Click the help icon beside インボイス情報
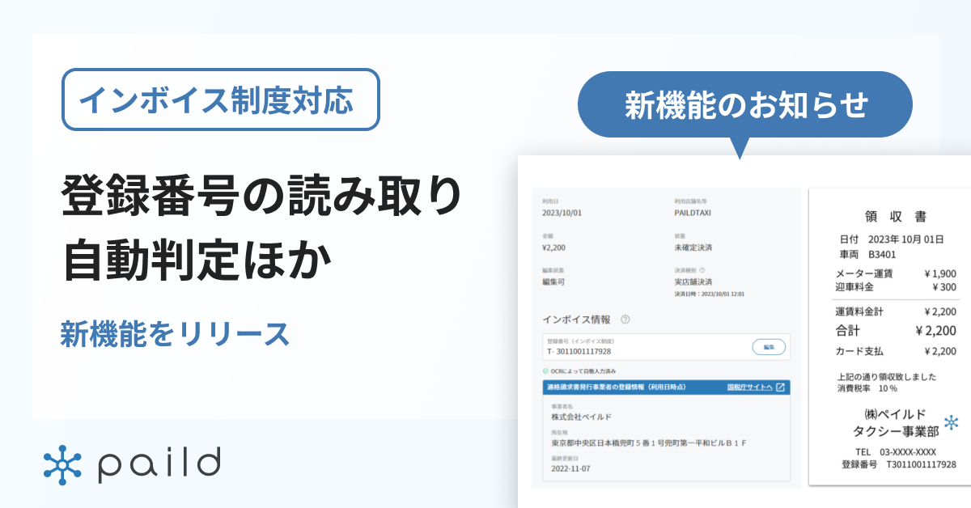Image resolution: width=971 pixels, height=508 pixels. (x=625, y=320)
